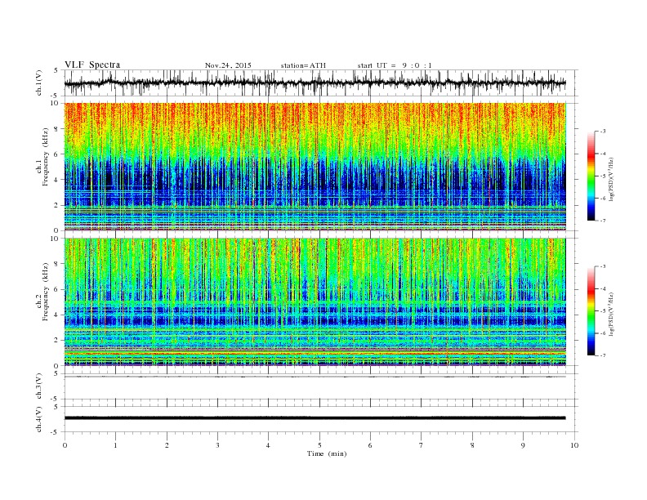
Task: Click the "6" kHz tick of ch.1 spectrogram
Action: [x=57, y=154]
